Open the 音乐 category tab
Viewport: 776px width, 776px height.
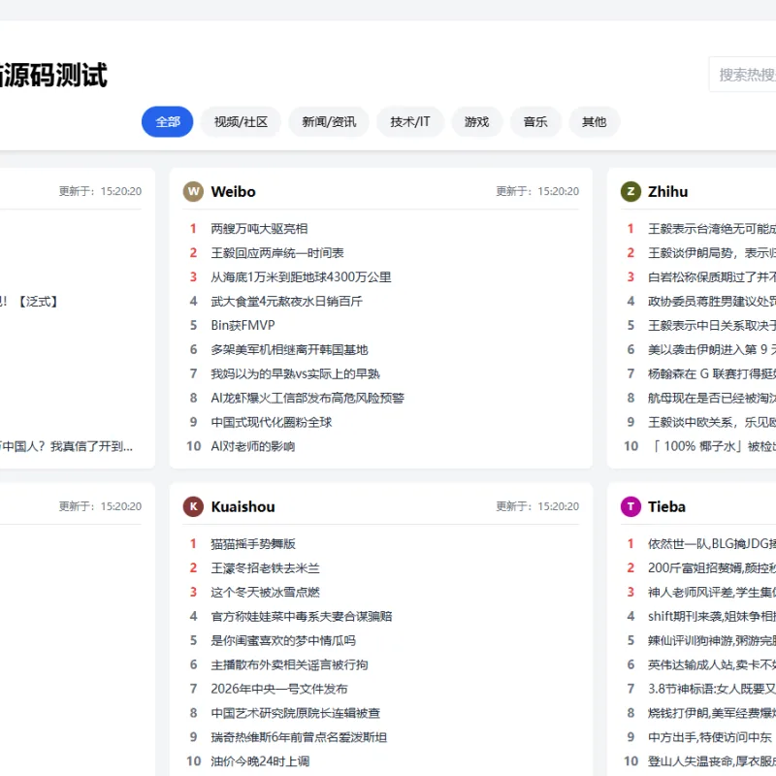click(535, 122)
